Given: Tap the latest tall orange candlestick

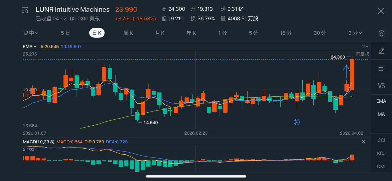Looking at the screenshot, I should click(x=352, y=75).
